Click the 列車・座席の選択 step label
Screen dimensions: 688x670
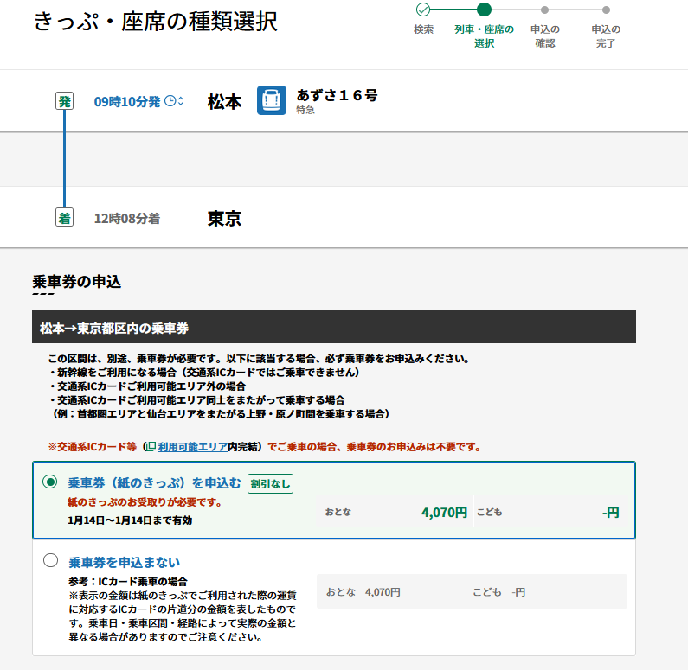484,36
